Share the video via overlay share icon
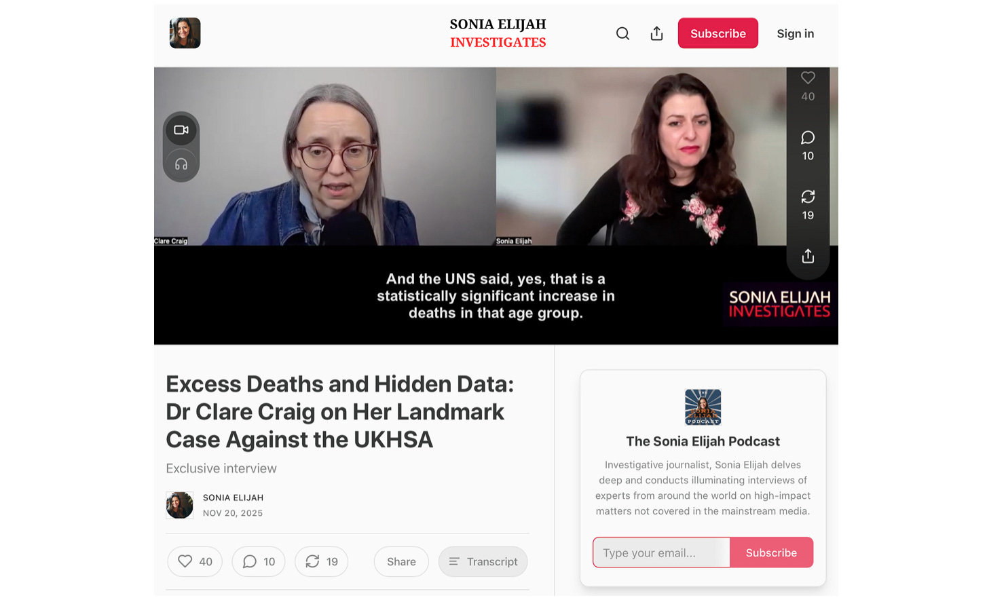Image resolution: width=987 pixels, height=600 pixels. (x=808, y=256)
